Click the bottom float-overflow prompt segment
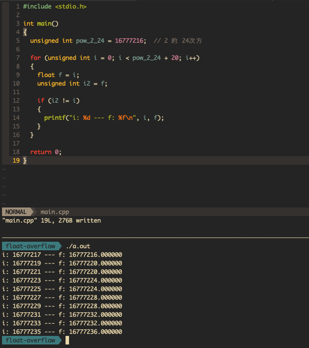 [x=30, y=340]
